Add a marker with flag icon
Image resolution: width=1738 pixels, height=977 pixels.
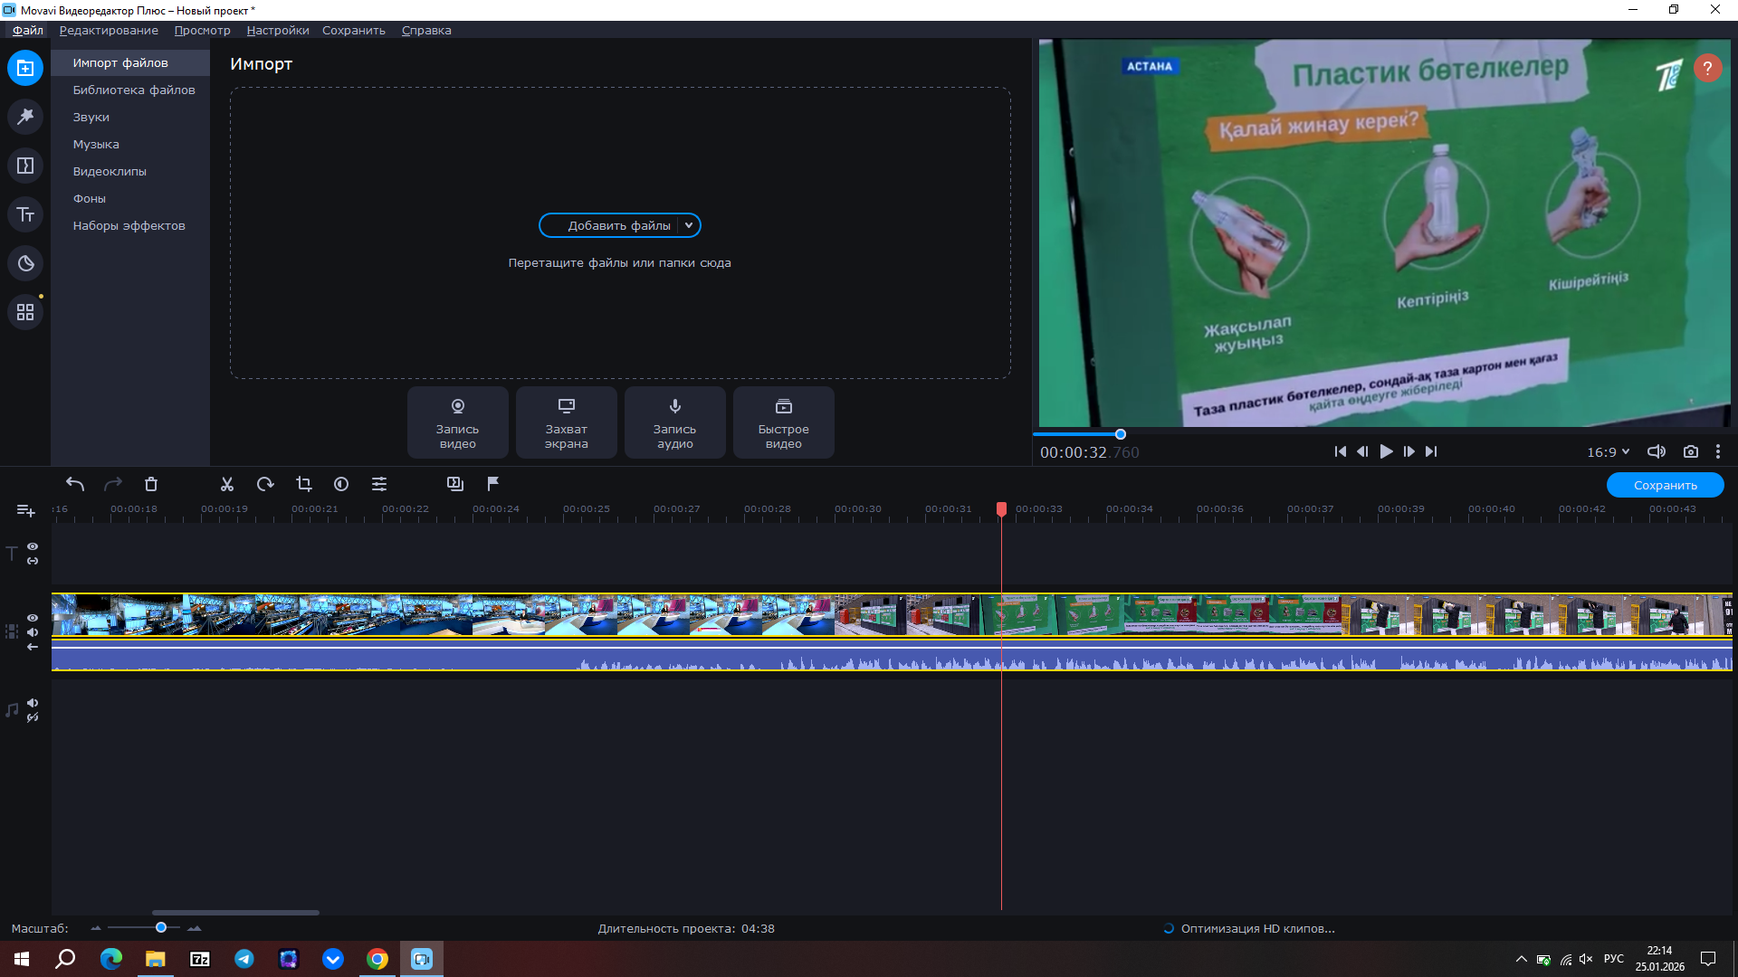click(x=493, y=484)
